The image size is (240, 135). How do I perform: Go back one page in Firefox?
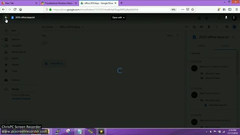3,9
